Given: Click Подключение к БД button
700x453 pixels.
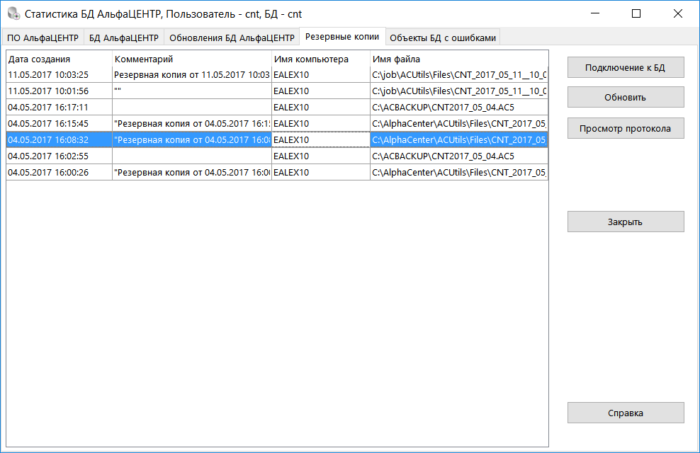Looking at the screenshot, I should click(x=626, y=67).
